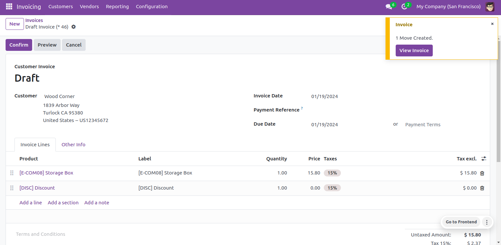
Task: Open the column options adjust icon
Action: point(484,159)
